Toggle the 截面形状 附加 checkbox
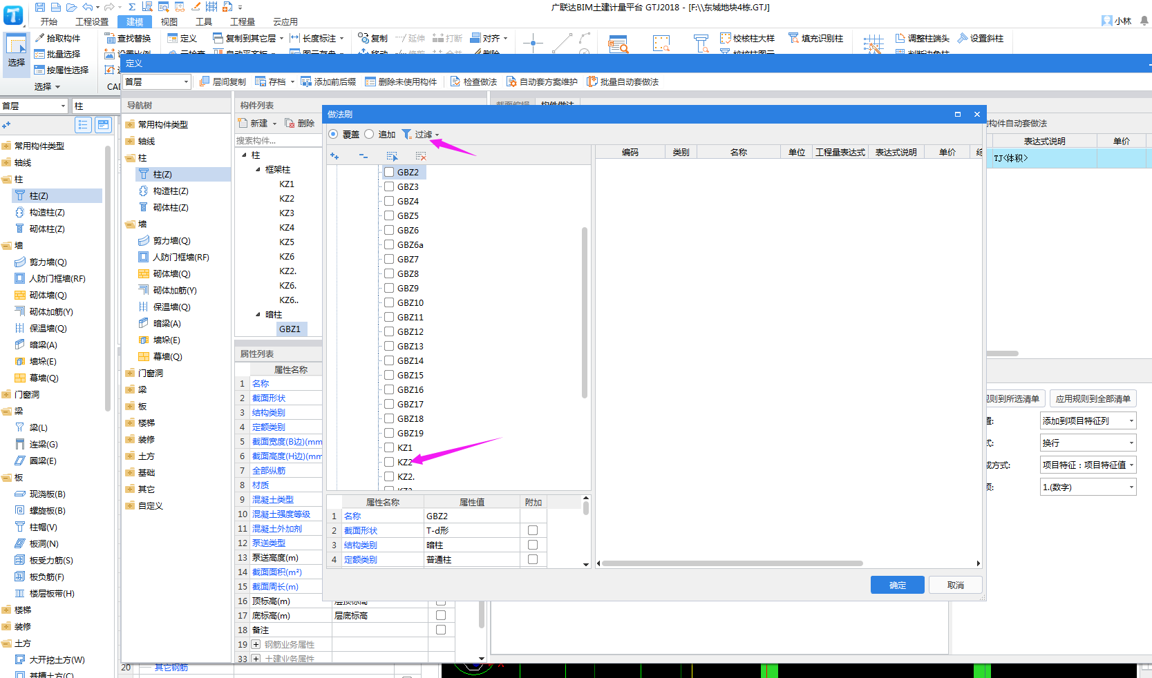Viewport: 1152px width, 678px height. (x=533, y=530)
